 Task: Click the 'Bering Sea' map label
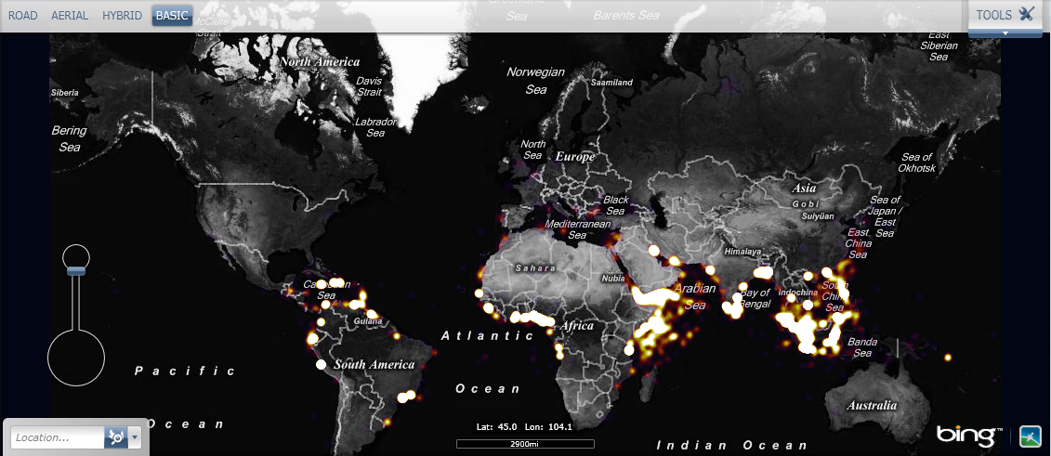pos(69,138)
